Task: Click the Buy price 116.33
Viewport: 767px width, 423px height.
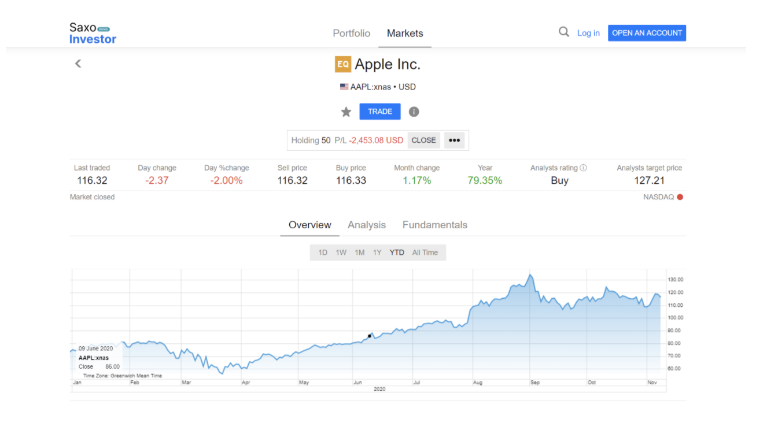Action: [x=351, y=180]
